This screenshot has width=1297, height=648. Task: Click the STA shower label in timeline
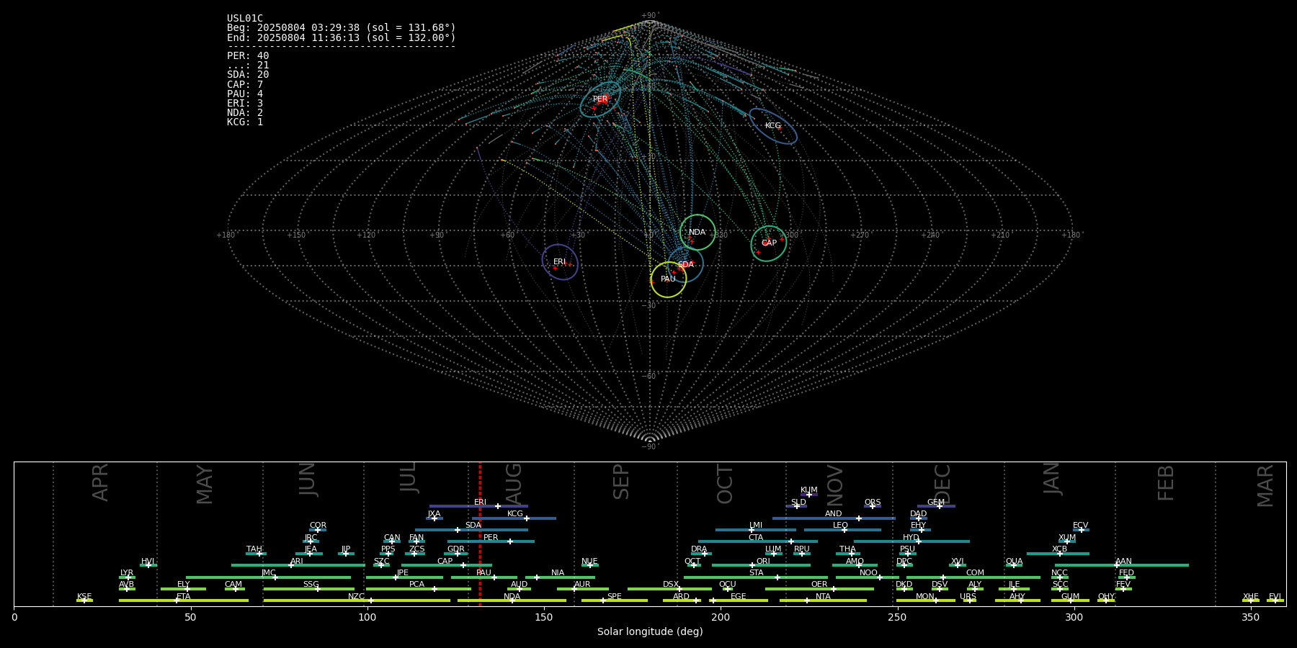(x=756, y=573)
